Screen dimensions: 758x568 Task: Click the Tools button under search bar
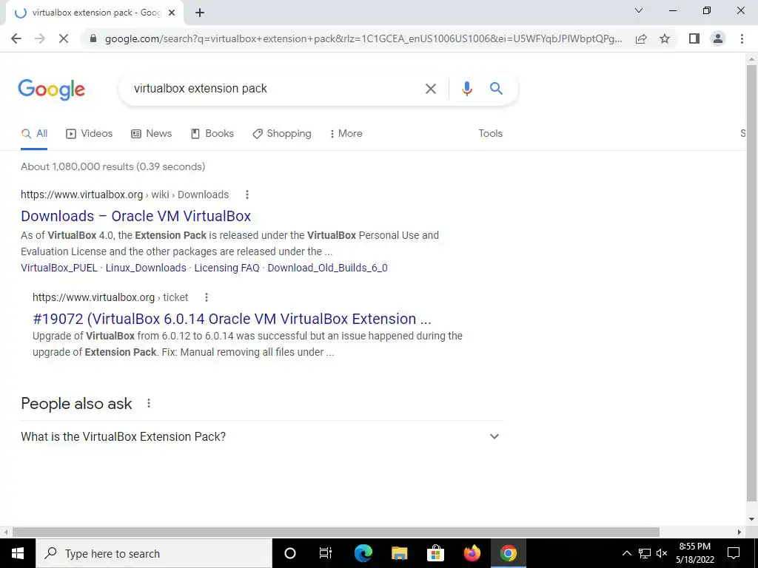490,134
